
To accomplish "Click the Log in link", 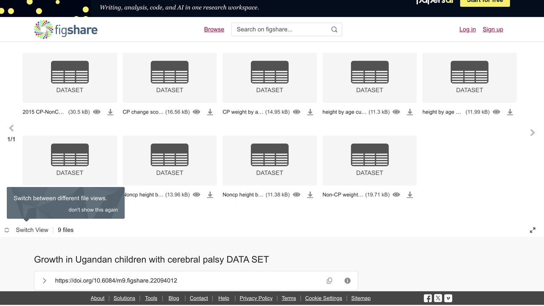I will click(467, 29).
